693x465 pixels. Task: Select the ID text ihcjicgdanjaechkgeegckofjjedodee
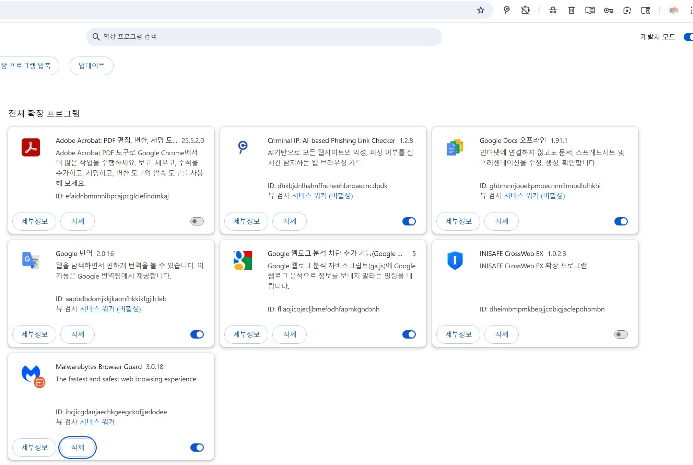(116, 412)
